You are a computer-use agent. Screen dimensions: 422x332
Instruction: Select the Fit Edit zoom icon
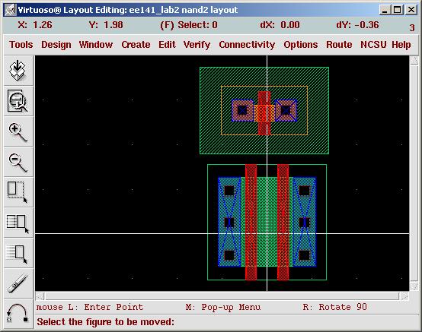tap(18, 101)
